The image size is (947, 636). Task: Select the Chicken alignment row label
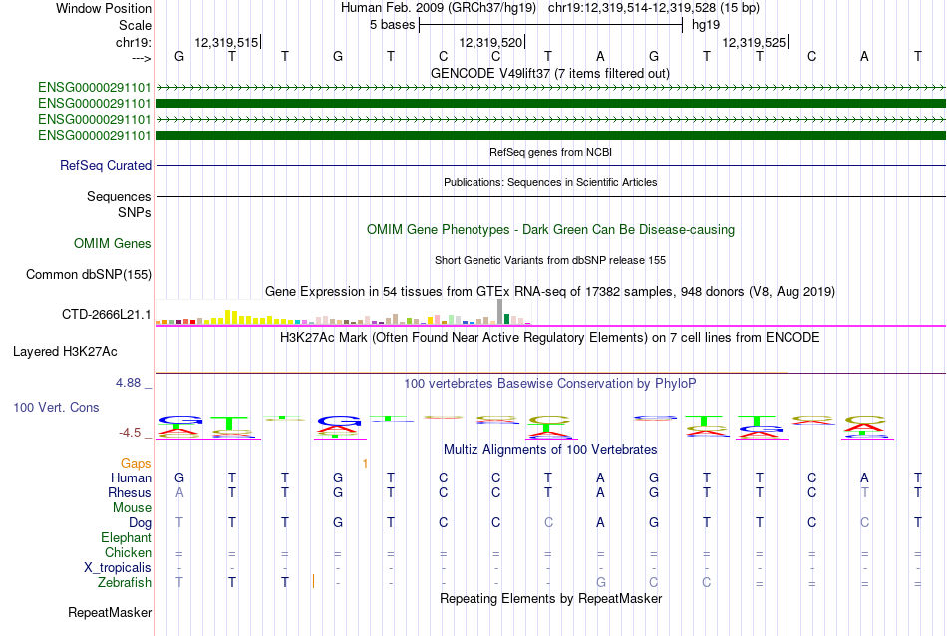[128, 552]
